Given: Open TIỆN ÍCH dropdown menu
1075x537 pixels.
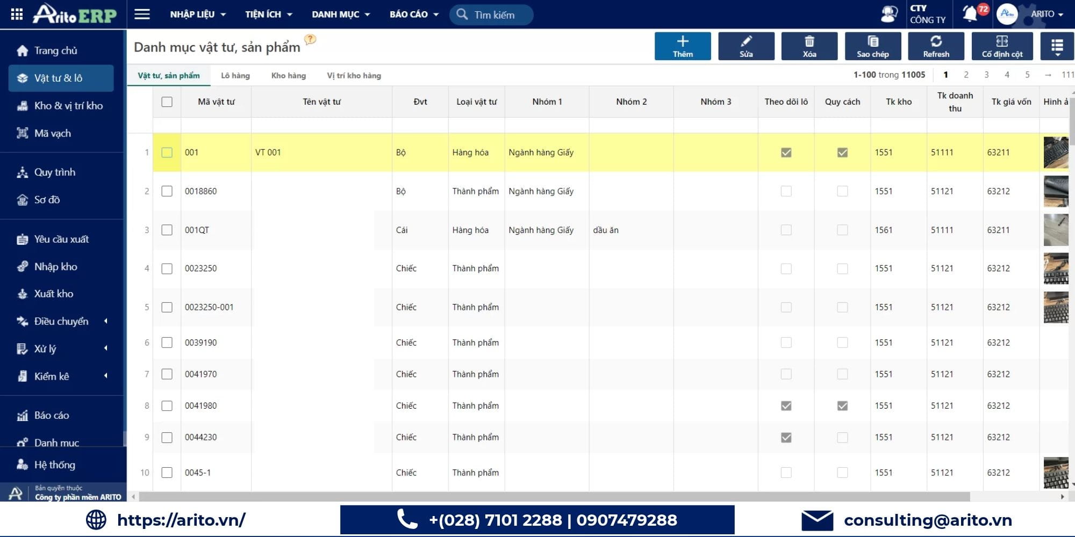Looking at the screenshot, I should (269, 14).
